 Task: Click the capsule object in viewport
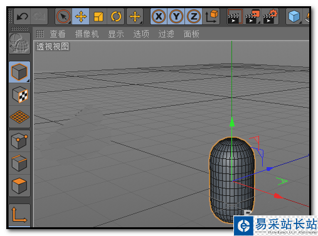click(232, 180)
